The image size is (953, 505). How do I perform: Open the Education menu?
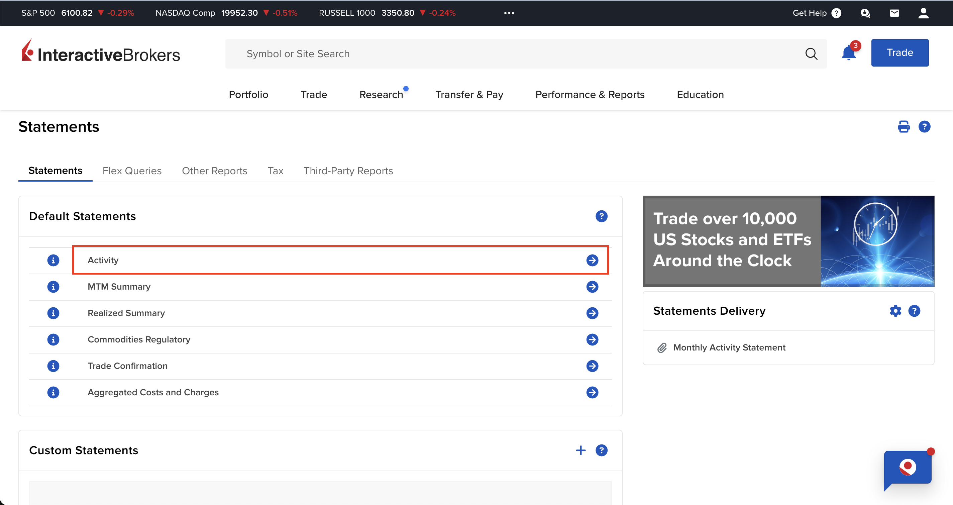coord(700,95)
